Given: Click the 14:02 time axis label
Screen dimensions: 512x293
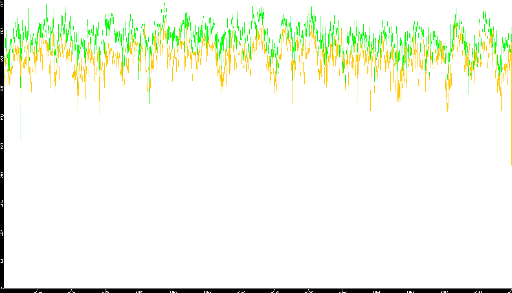Looking at the screenshot, I should pos(72,291).
